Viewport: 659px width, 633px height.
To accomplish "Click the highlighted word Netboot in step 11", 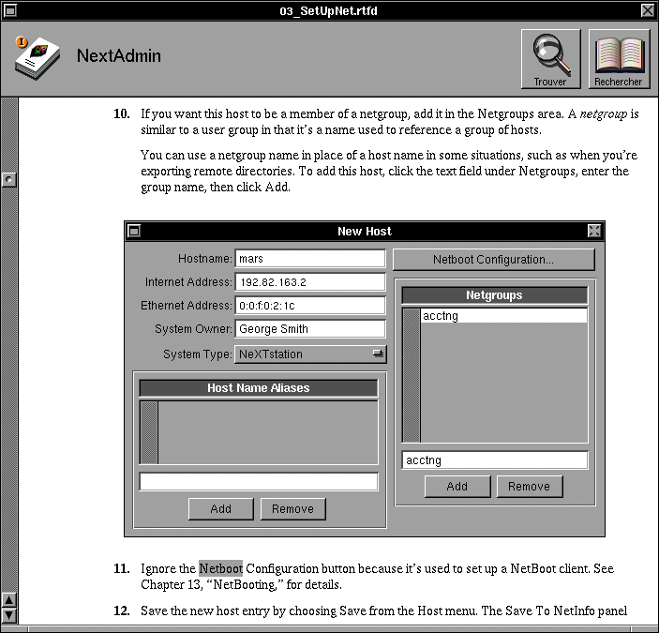I will click(x=220, y=568).
